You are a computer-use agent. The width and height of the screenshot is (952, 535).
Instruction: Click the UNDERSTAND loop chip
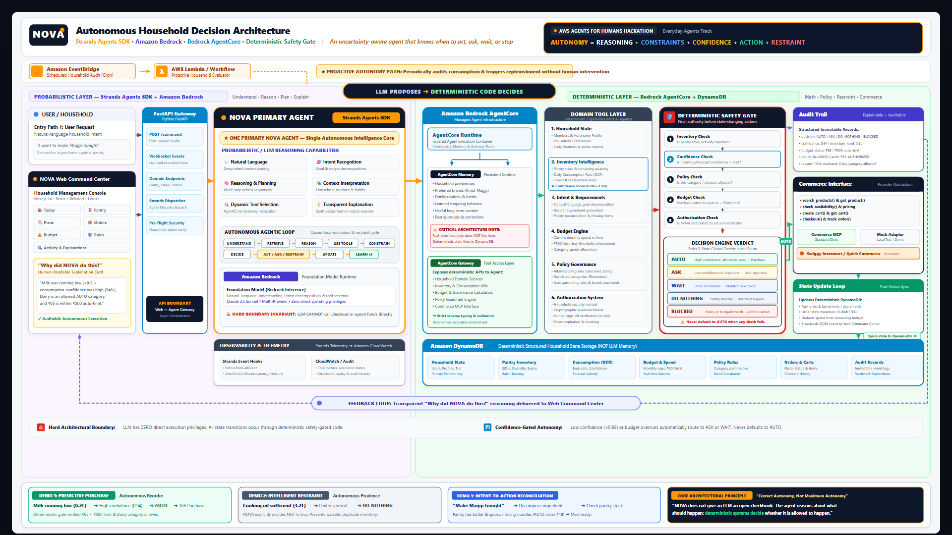(x=239, y=243)
